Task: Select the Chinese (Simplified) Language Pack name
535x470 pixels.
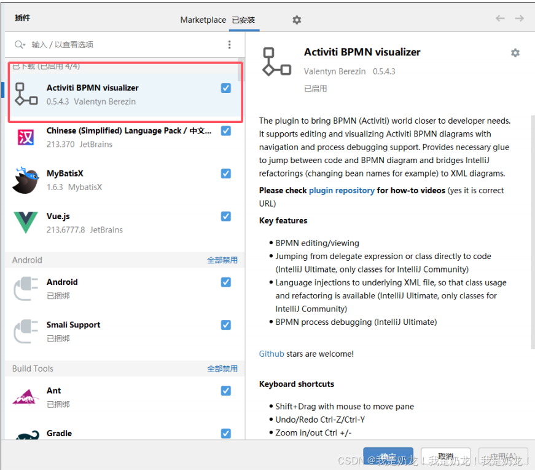Action: click(x=129, y=130)
